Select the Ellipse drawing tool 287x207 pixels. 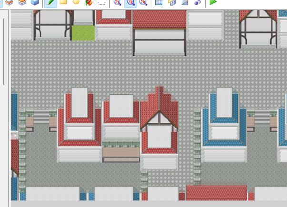pos(76,2)
